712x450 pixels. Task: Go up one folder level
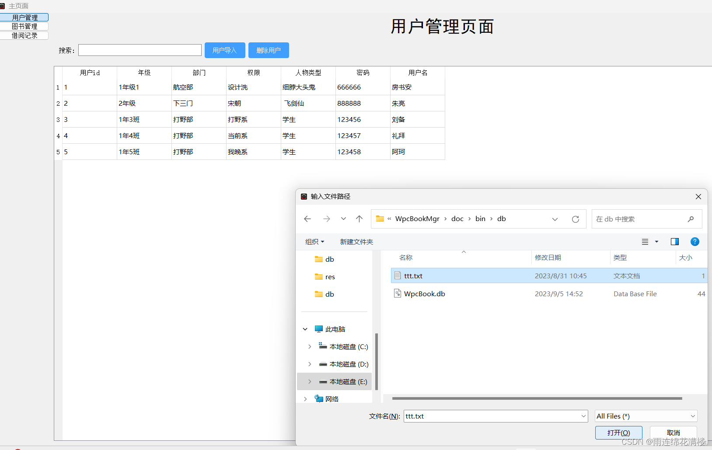[359, 219]
